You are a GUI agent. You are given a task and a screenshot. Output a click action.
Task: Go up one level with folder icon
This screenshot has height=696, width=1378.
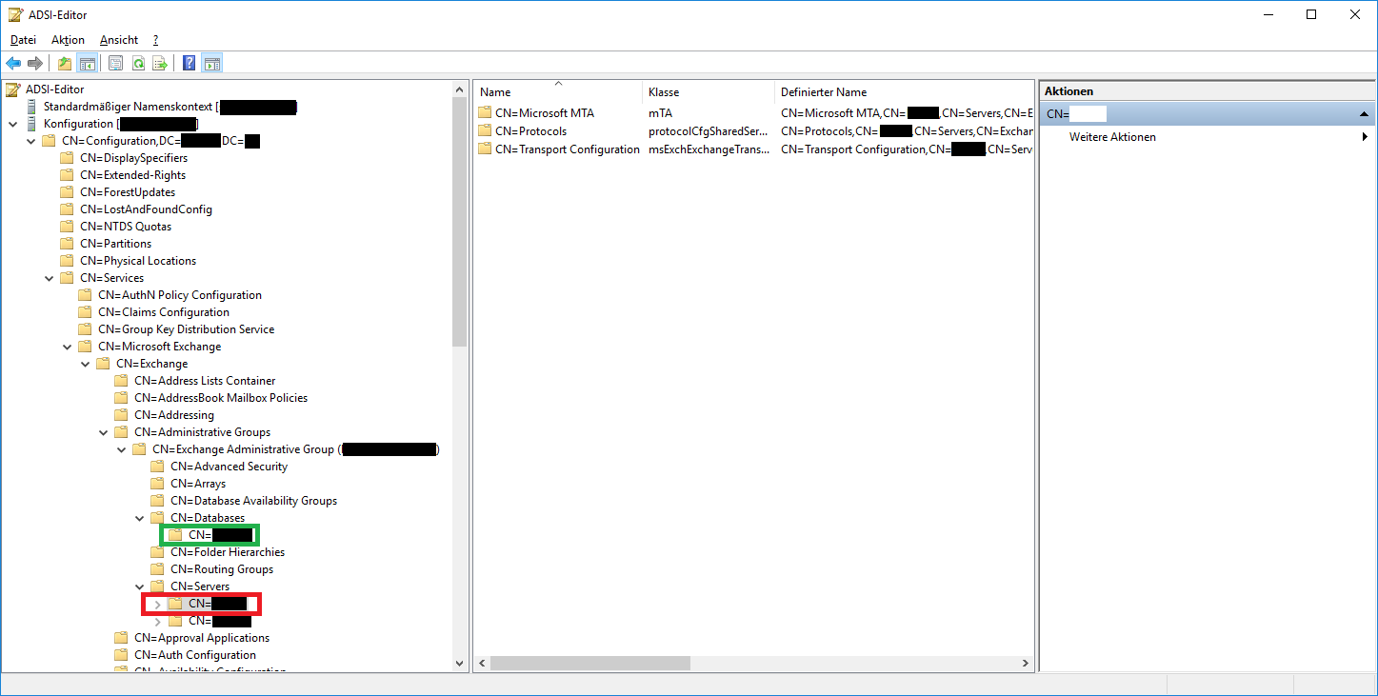click(x=65, y=64)
